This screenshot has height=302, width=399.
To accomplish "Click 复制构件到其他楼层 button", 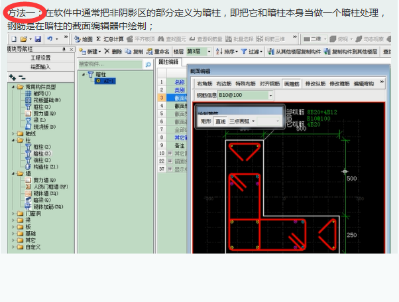I will tap(351, 52).
